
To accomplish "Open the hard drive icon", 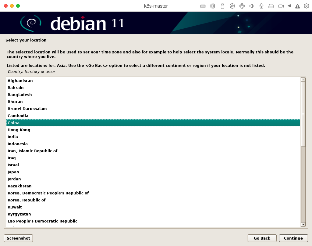I will tap(271, 6).
